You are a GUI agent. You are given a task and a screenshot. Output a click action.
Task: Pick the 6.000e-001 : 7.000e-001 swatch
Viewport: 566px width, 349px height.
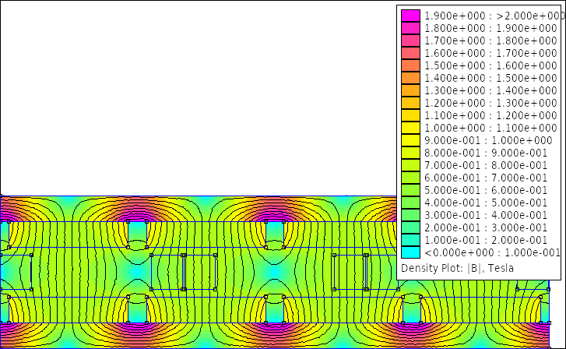click(410, 178)
